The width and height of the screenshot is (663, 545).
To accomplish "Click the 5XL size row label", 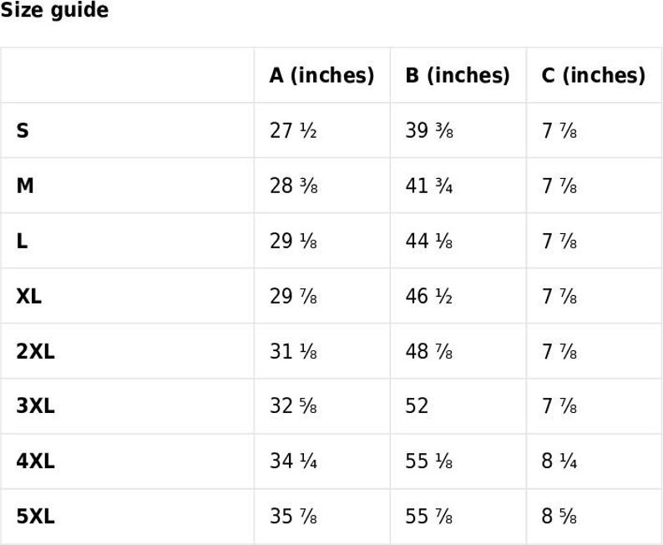I will (x=36, y=517).
